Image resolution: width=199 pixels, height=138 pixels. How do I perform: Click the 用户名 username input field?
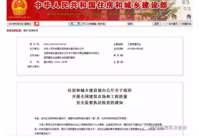[x=116, y=24]
